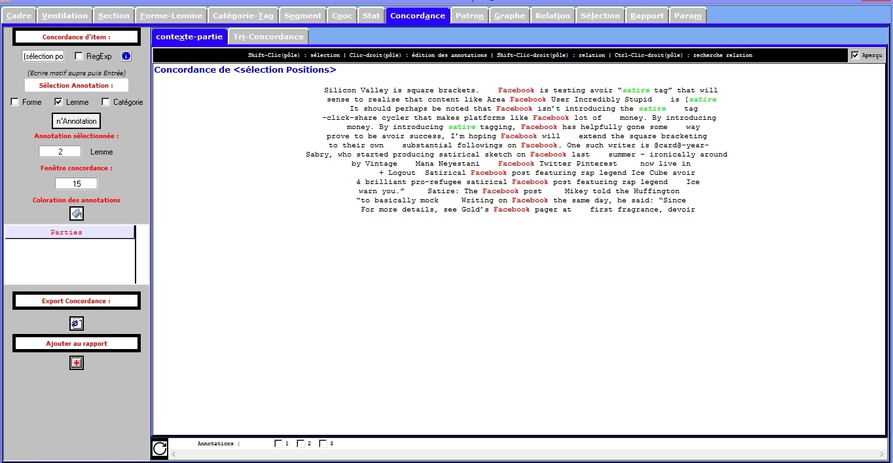Click 'Facebook' in the 'I'm hoping' line
Screen dimensions: 893x463
[519, 136]
